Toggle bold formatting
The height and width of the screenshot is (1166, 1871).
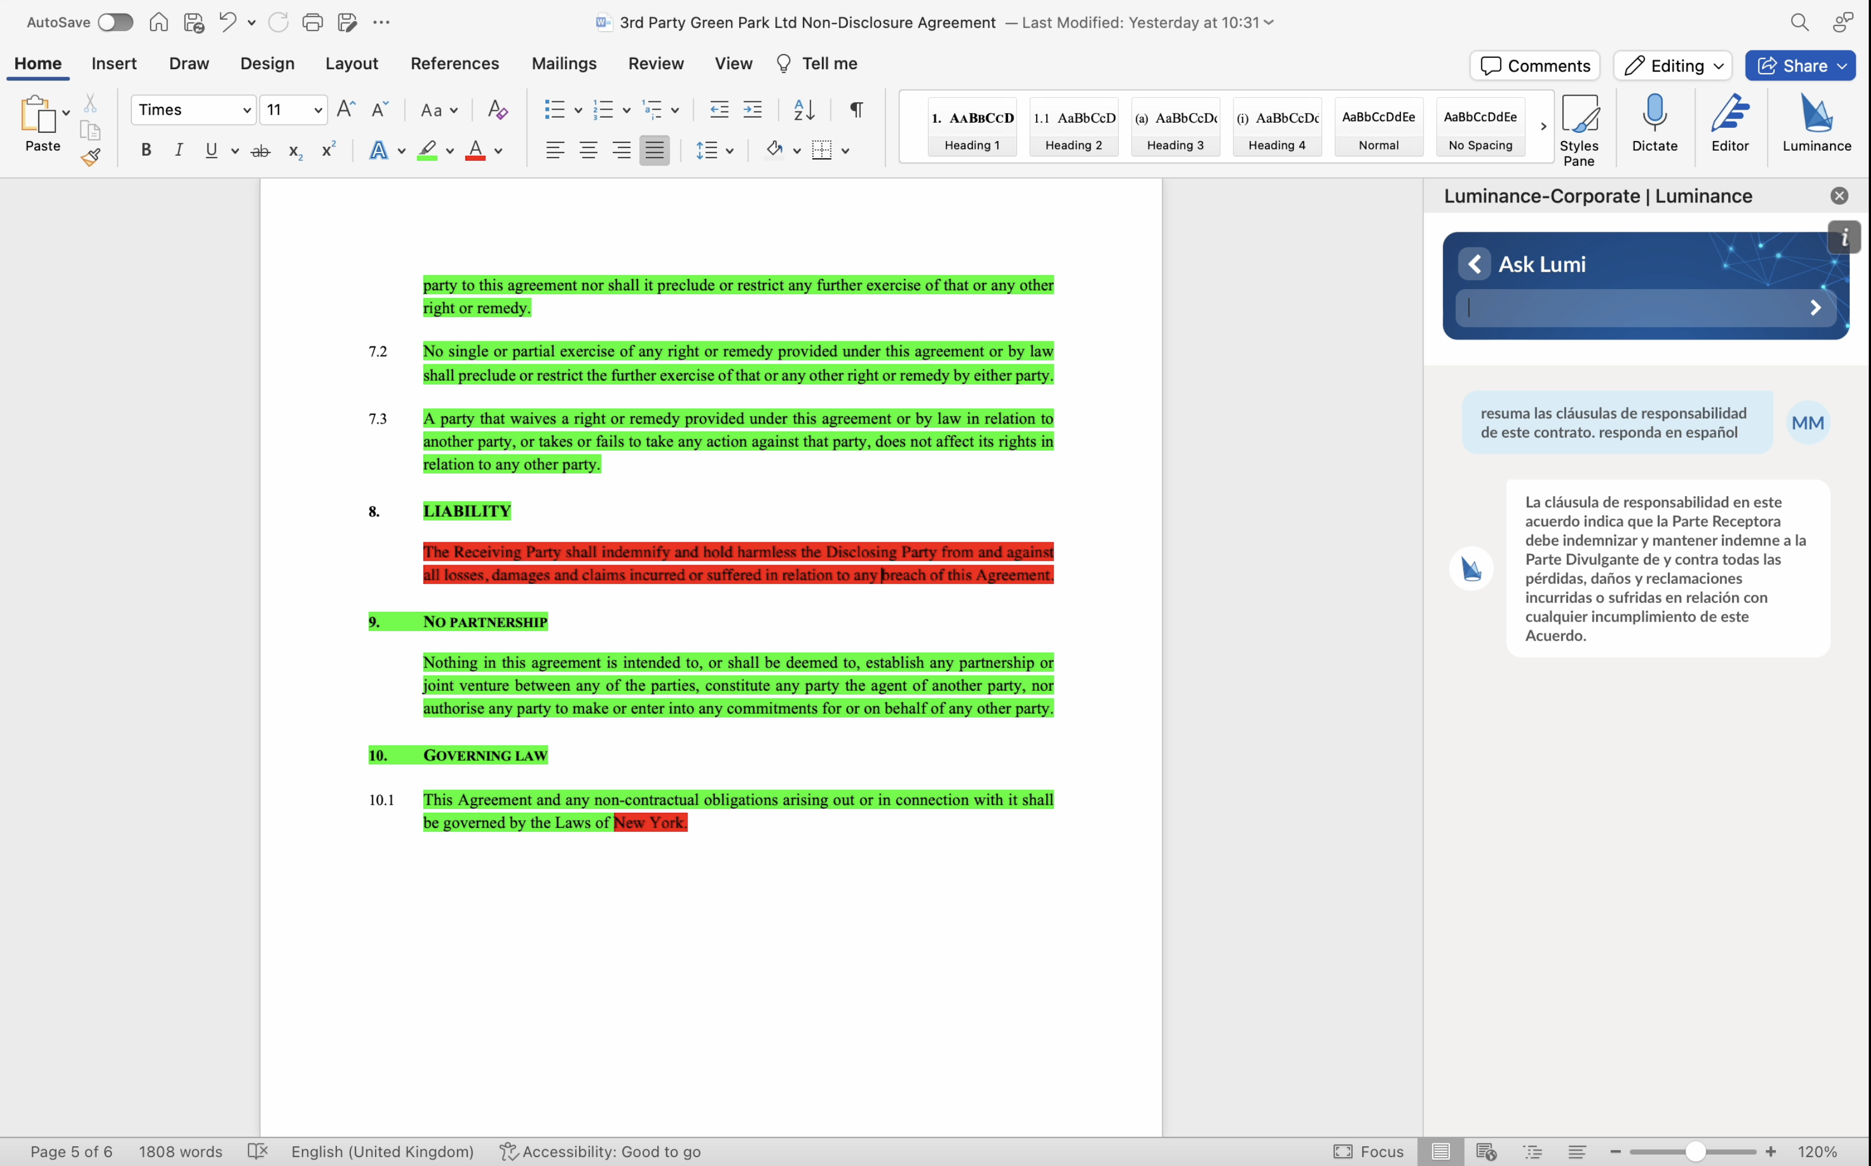coord(146,150)
